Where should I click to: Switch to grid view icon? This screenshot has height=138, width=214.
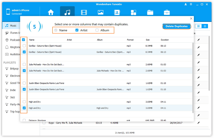pyautogui.click(x=199, y=26)
